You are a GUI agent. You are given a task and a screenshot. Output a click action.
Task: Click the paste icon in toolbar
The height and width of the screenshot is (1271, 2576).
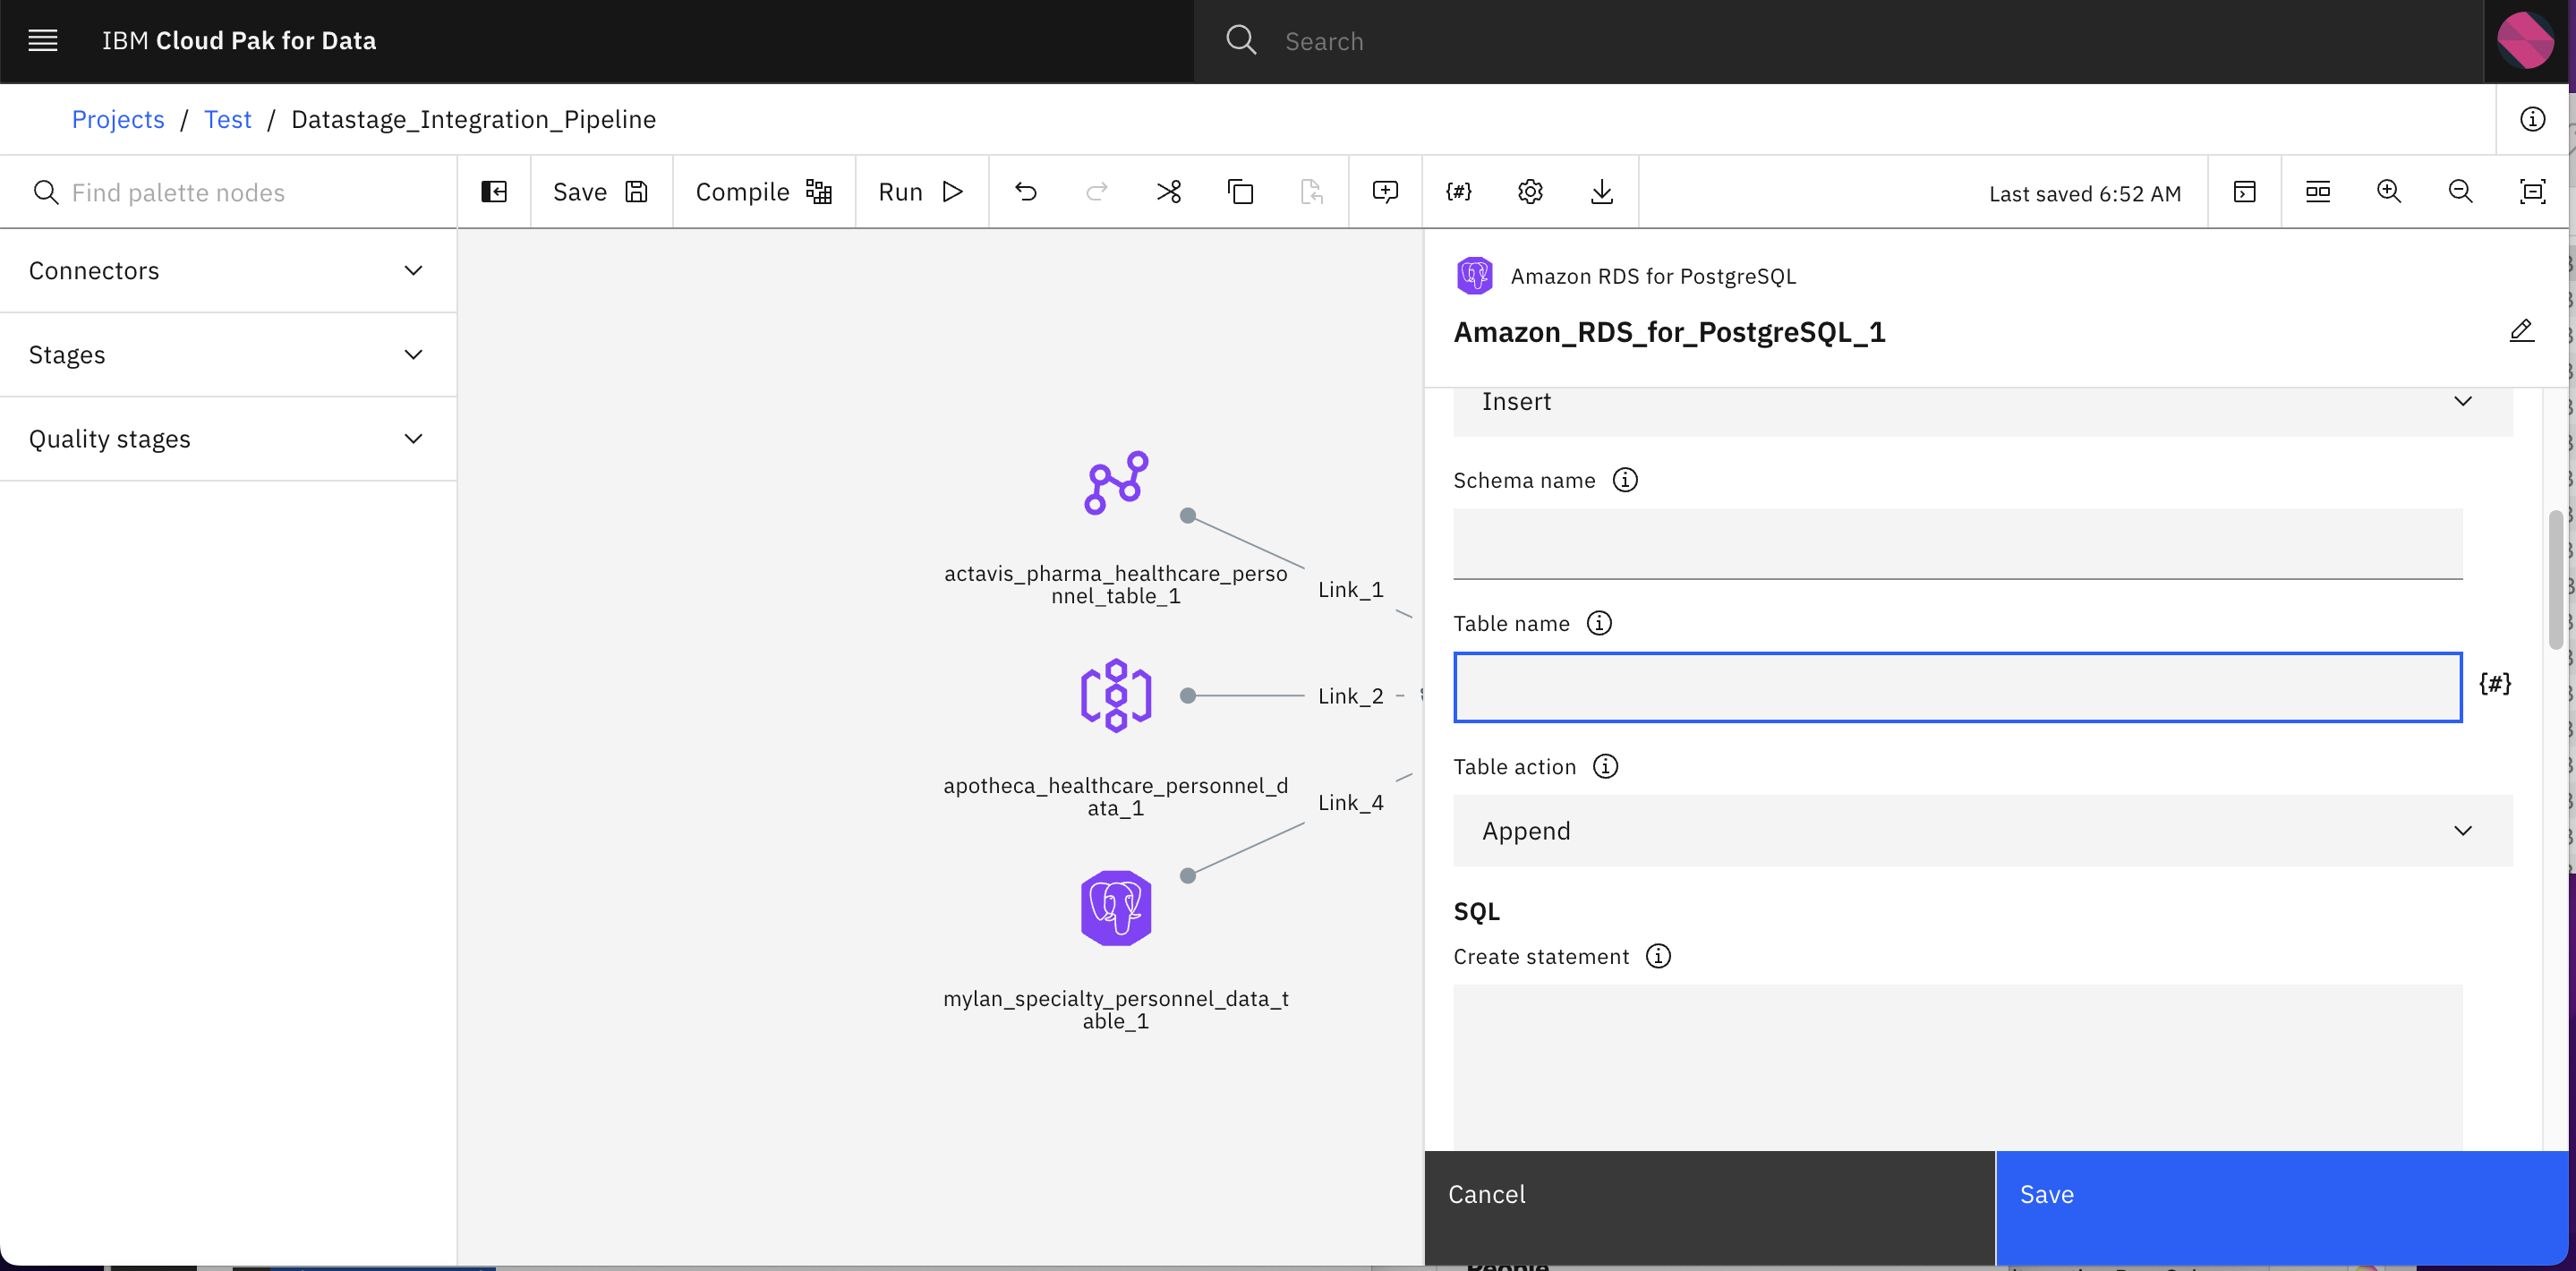(1311, 192)
